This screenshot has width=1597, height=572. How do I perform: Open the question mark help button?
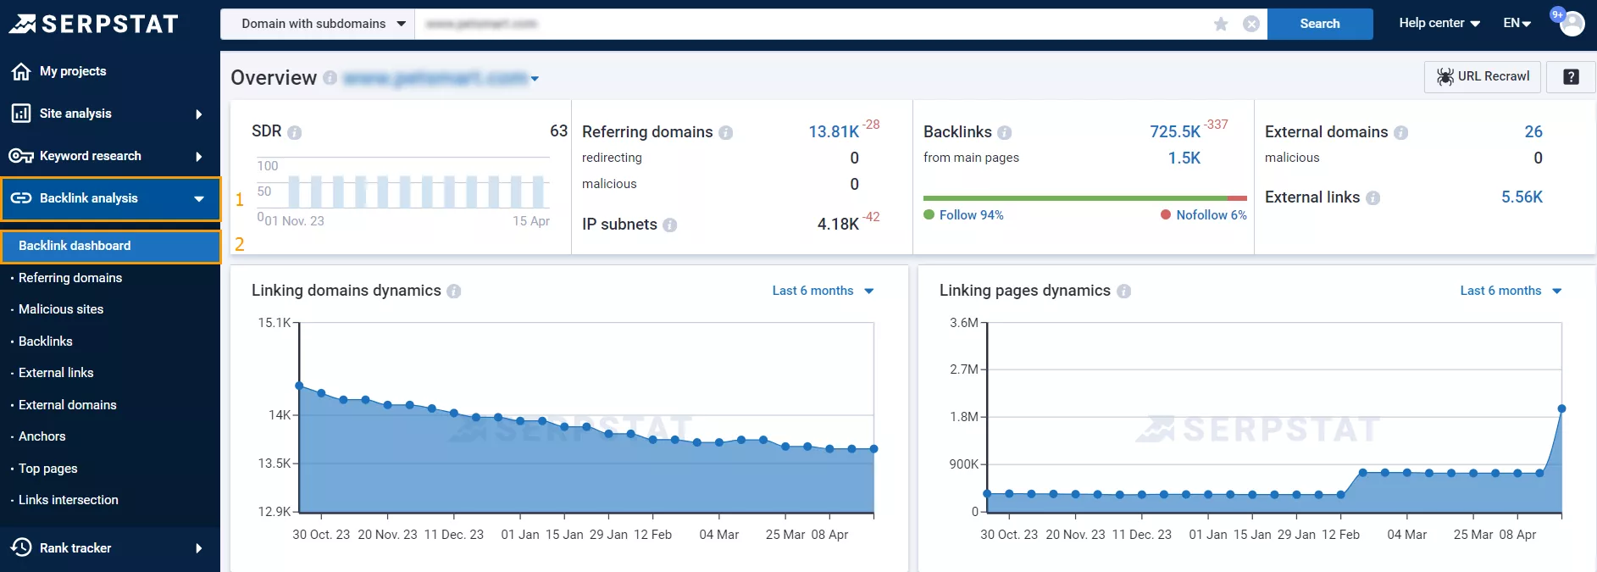[1571, 76]
